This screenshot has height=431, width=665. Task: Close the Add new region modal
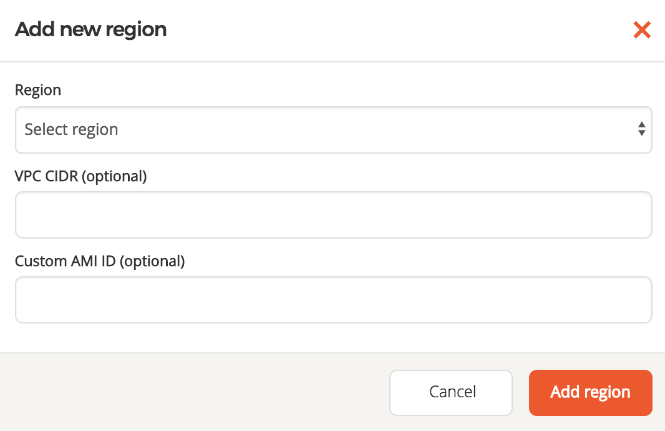click(642, 29)
